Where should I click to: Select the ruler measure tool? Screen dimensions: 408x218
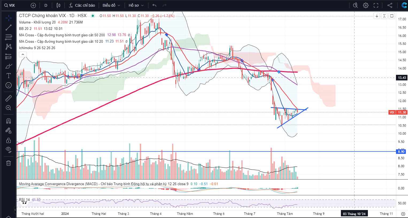coord(9,98)
